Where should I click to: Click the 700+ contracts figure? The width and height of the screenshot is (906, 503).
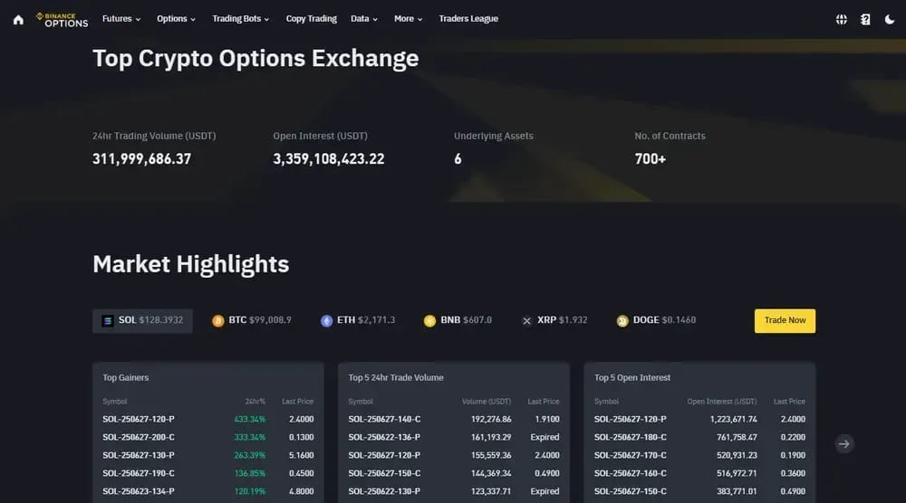point(650,159)
